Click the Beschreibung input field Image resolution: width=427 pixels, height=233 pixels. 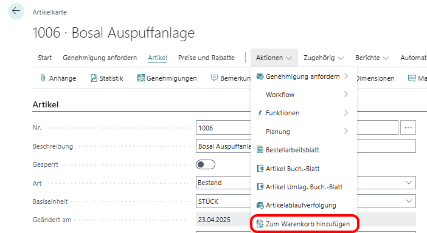point(306,146)
